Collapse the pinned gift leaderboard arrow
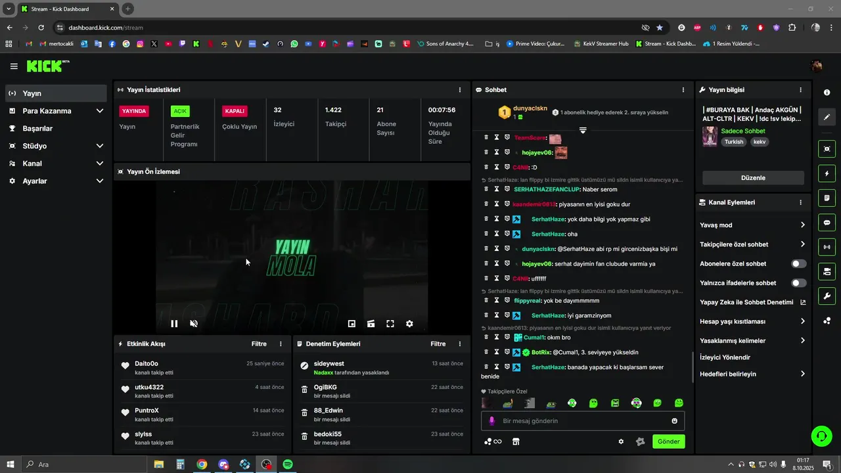Image resolution: width=841 pixels, height=473 pixels. (x=583, y=131)
